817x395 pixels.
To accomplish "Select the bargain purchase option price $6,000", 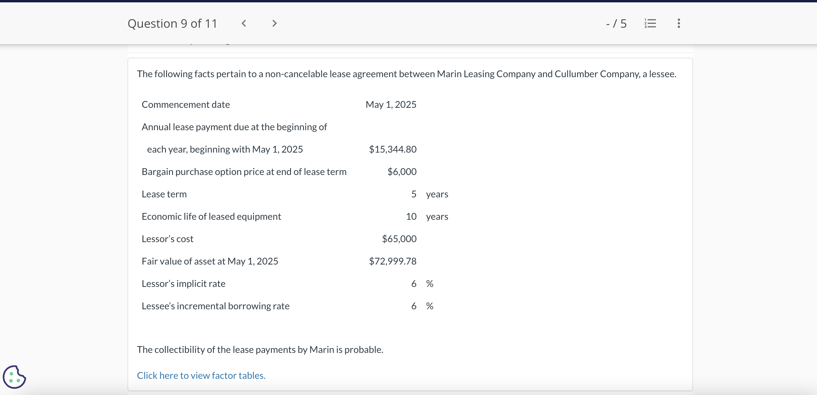I will point(402,171).
